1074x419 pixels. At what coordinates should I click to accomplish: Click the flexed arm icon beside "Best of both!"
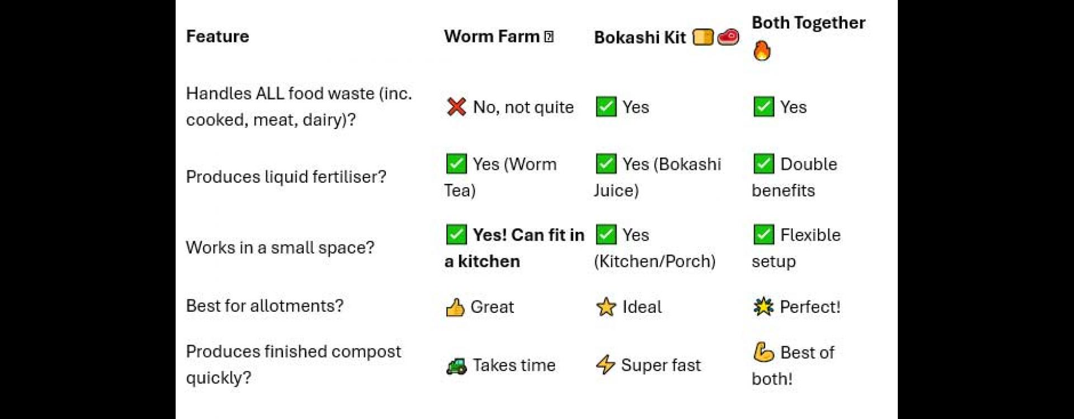(x=764, y=353)
